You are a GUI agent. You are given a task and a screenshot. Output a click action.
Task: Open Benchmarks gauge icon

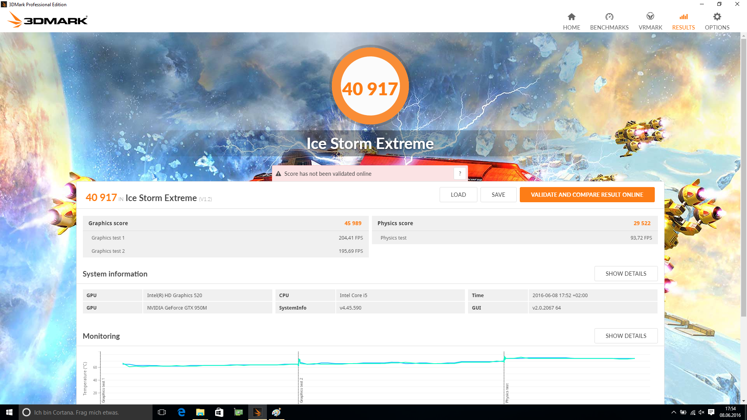(x=609, y=17)
